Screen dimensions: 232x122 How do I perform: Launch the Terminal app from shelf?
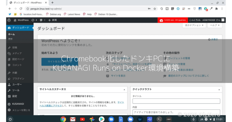(x=159, y=119)
